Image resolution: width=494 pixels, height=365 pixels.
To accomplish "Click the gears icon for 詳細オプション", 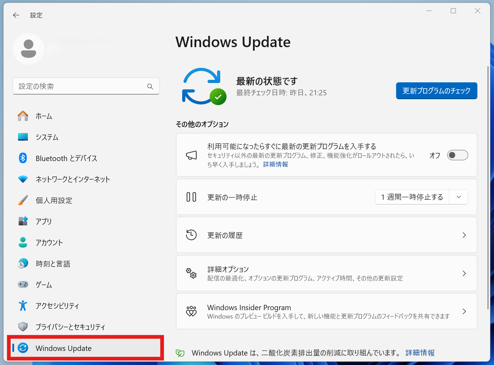I will click(x=191, y=273).
